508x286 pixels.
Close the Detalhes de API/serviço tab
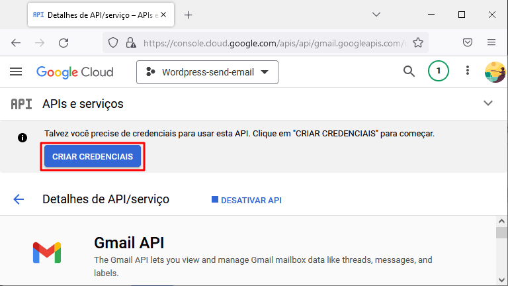click(x=163, y=15)
